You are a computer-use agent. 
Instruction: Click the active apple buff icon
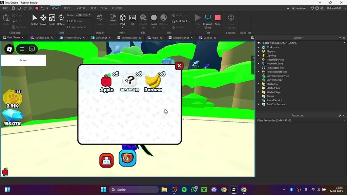pyautogui.click(x=5, y=172)
